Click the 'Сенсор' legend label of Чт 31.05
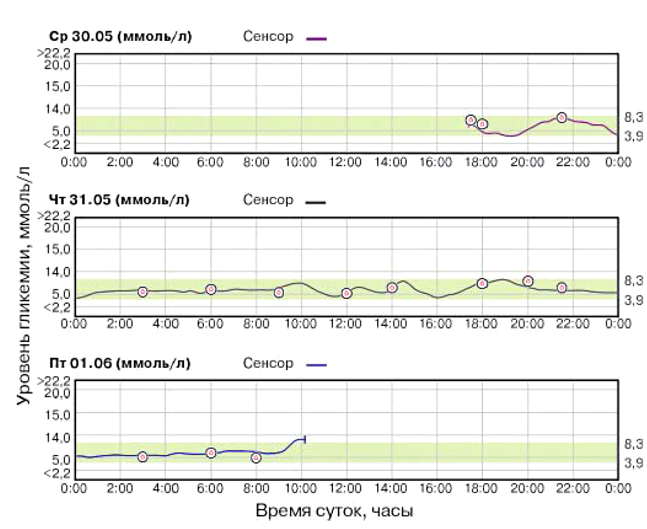The height and width of the screenshot is (529, 647). coord(268,200)
